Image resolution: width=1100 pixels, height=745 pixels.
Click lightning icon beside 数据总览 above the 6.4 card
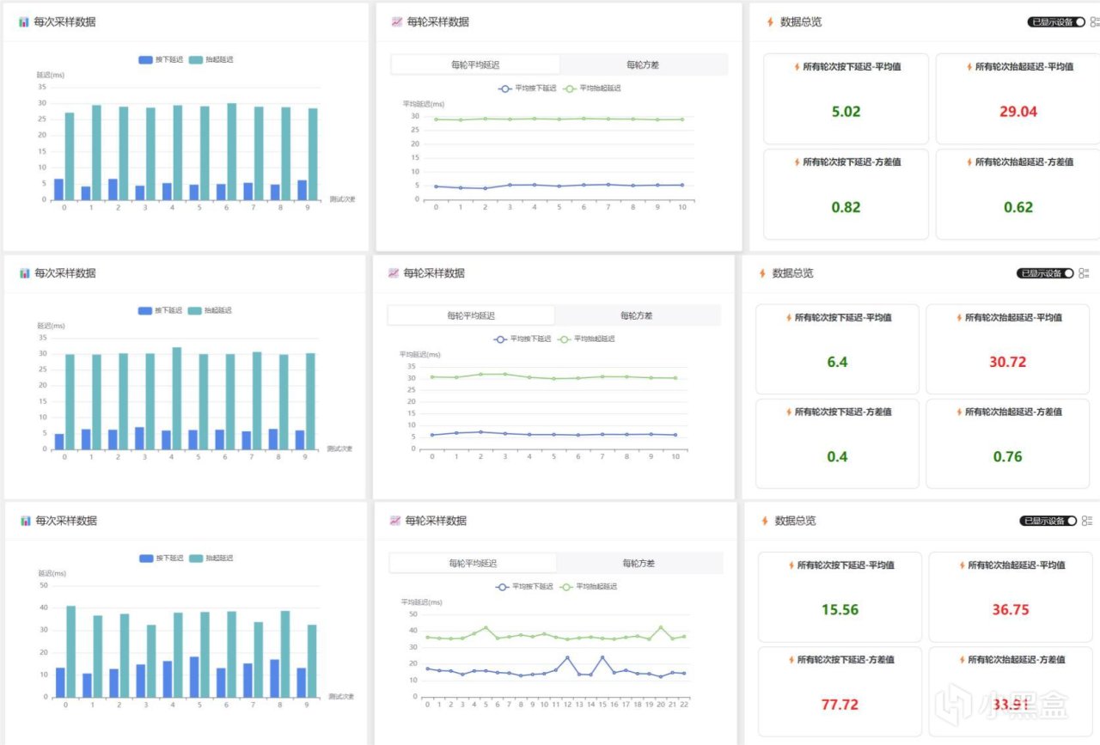click(762, 273)
